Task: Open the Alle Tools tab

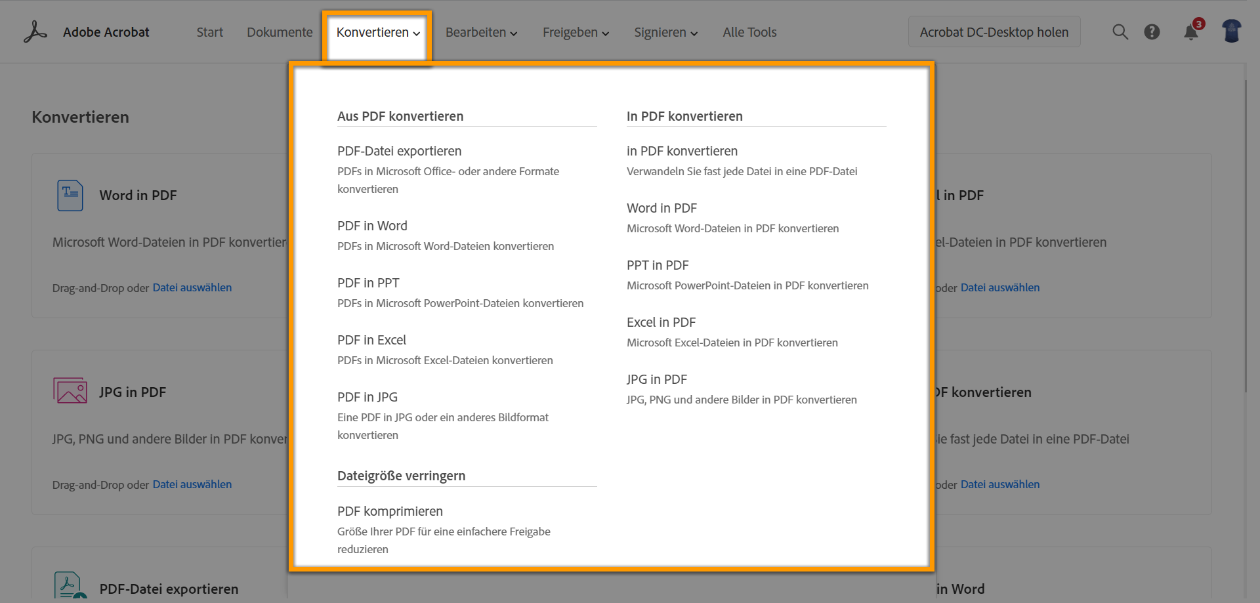Action: tap(749, 32)
